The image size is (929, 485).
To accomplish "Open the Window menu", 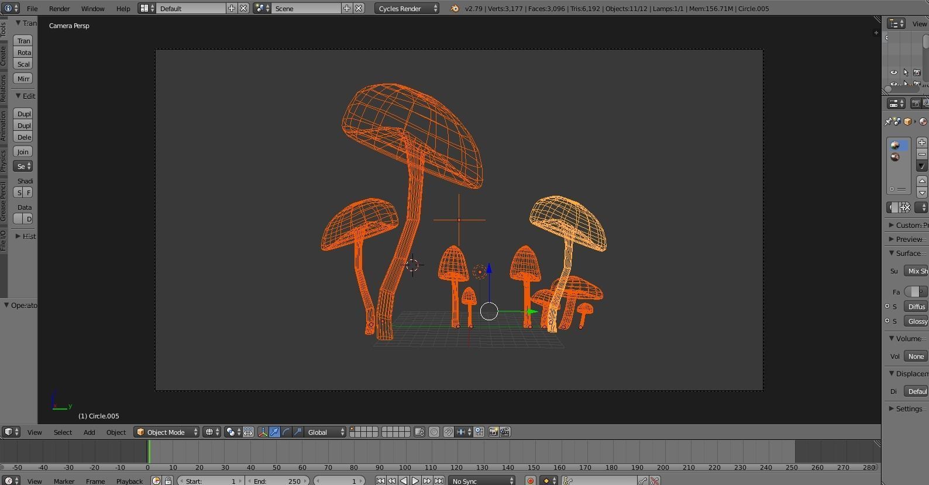I will tap(92, 9).
